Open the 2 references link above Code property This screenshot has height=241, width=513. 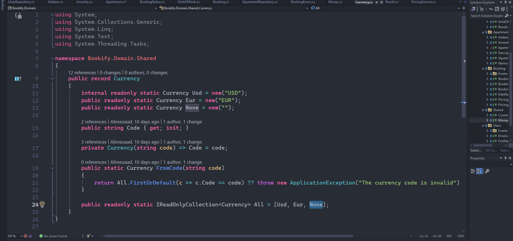point(94,122)
